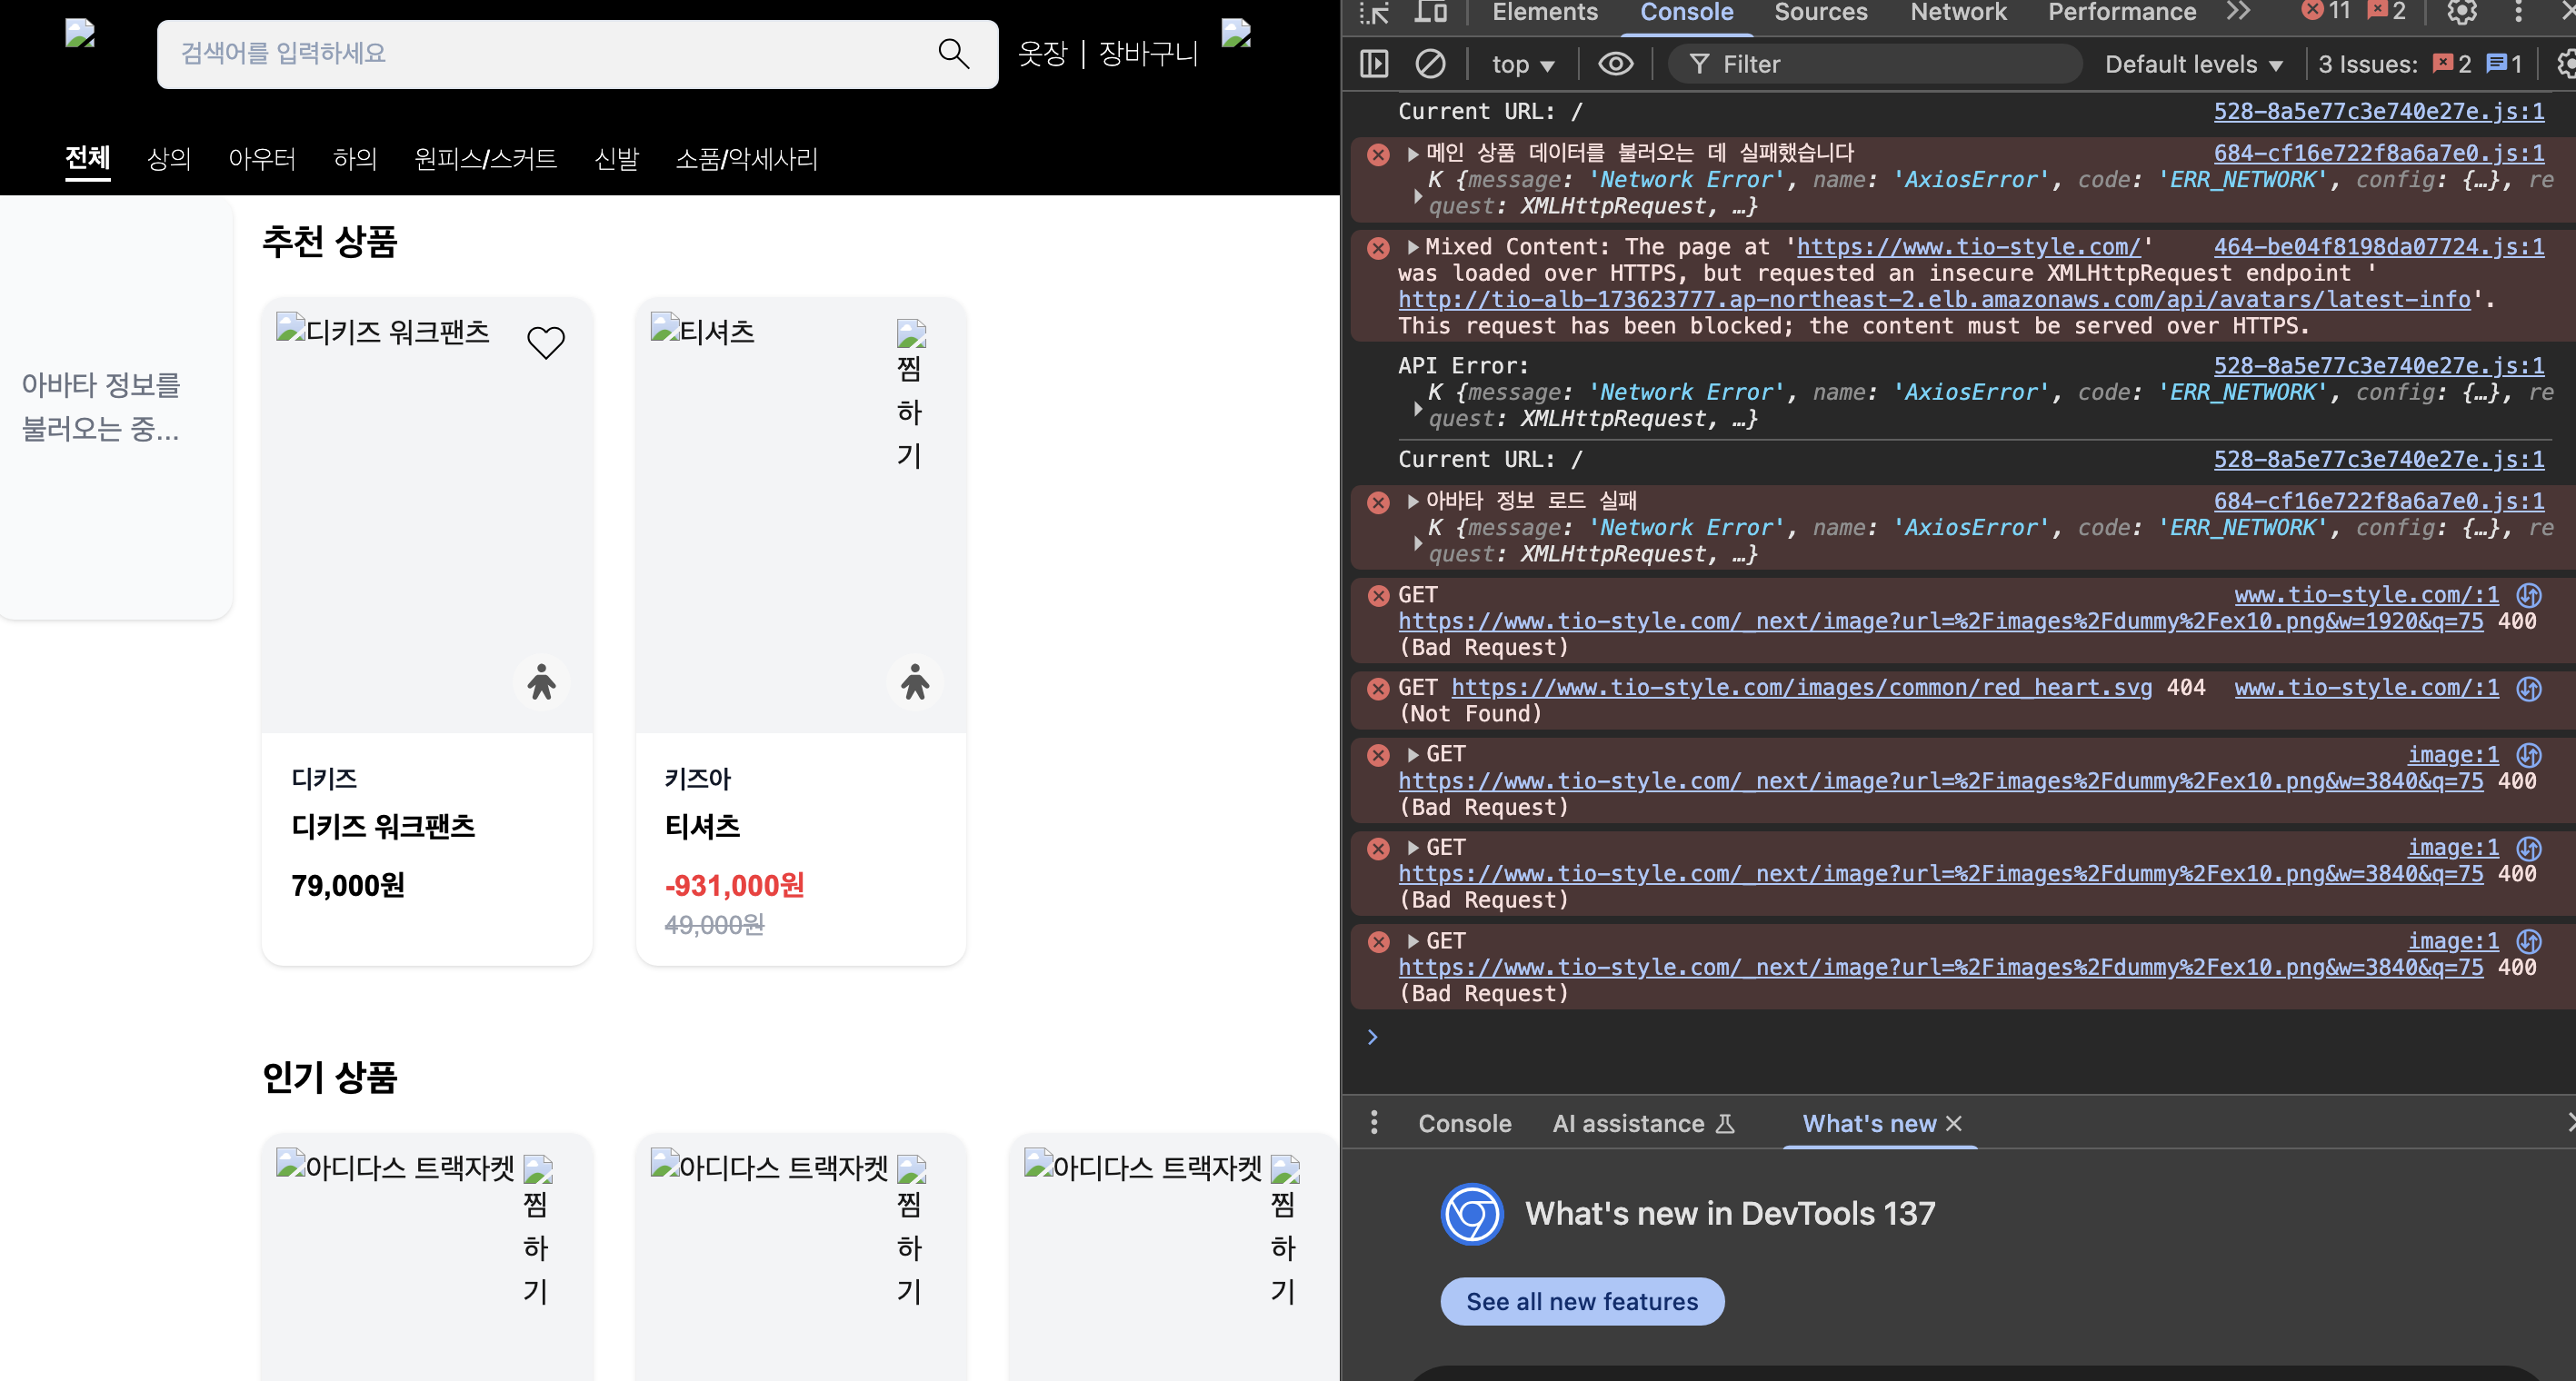Click avatar try-on icon on 티셔츠 card
Image resolution: width=2576 pixels, height=1381 pixels.
point(914,682)
